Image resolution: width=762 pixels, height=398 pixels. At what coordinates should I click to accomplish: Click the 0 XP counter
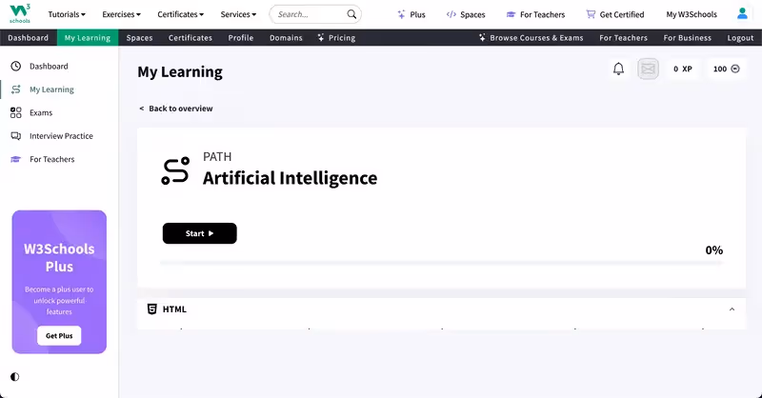coord(683,69)
